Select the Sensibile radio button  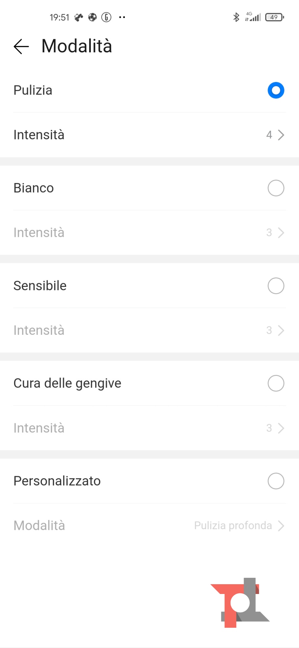(x=276, y=286)
